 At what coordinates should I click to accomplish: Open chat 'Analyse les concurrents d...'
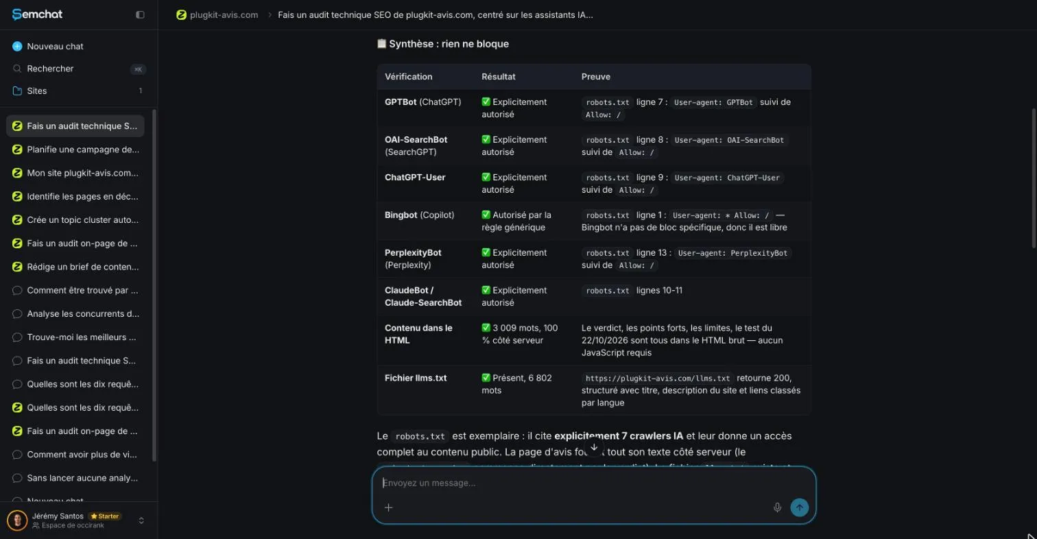click(75, 314)
